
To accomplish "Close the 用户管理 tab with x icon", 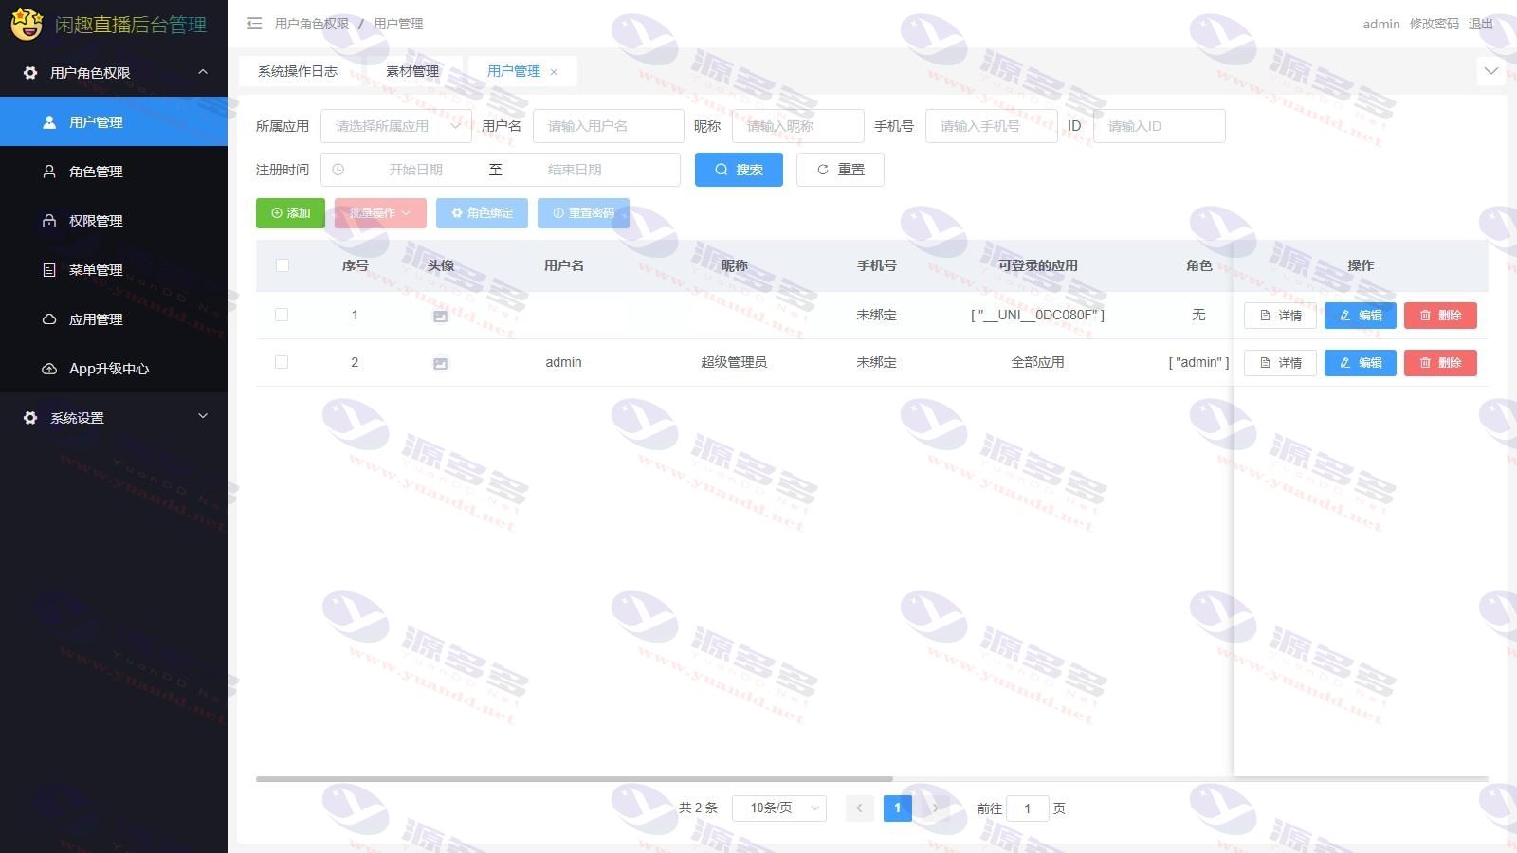I will pyautogui.click(x=554, y=72).
